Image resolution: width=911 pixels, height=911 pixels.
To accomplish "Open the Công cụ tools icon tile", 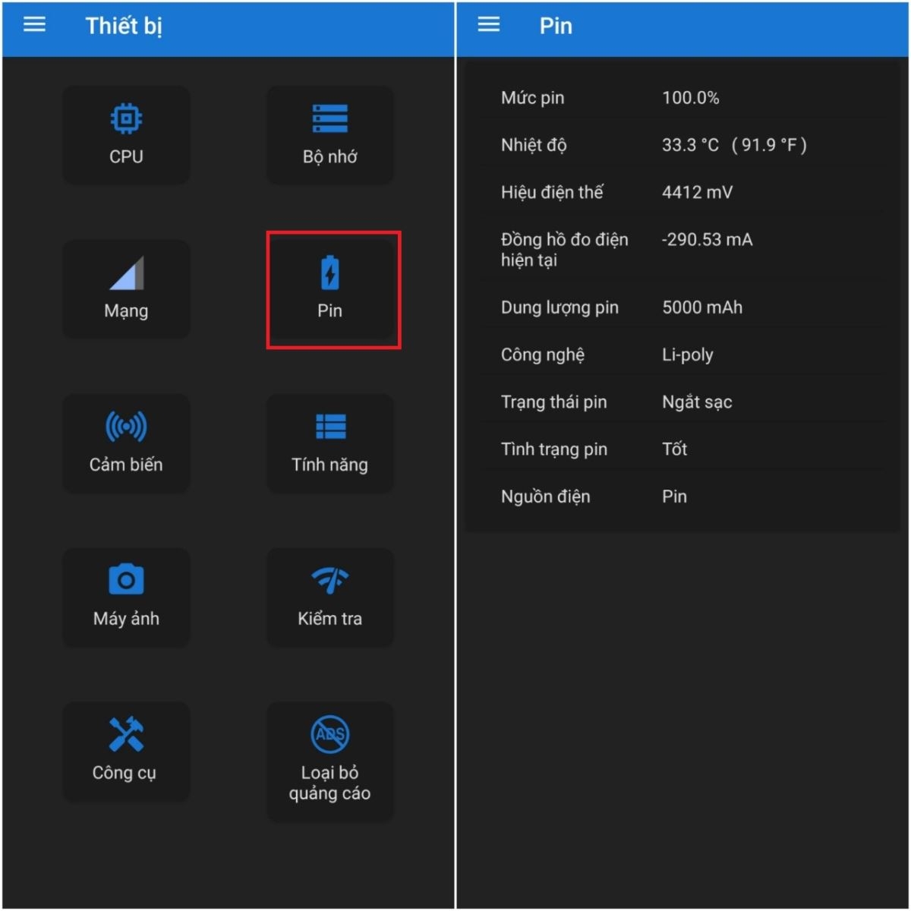I will coord(126,752).
